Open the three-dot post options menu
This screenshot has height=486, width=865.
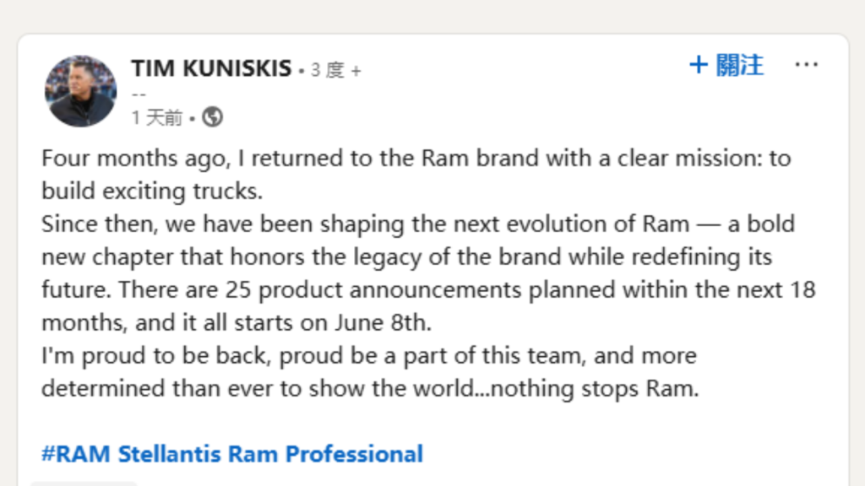click(x=807, y=65)
